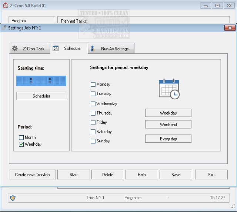Click the Scheduler button under starting time
The height and width of the screenshot is (212, 237).
coord(41,96)
